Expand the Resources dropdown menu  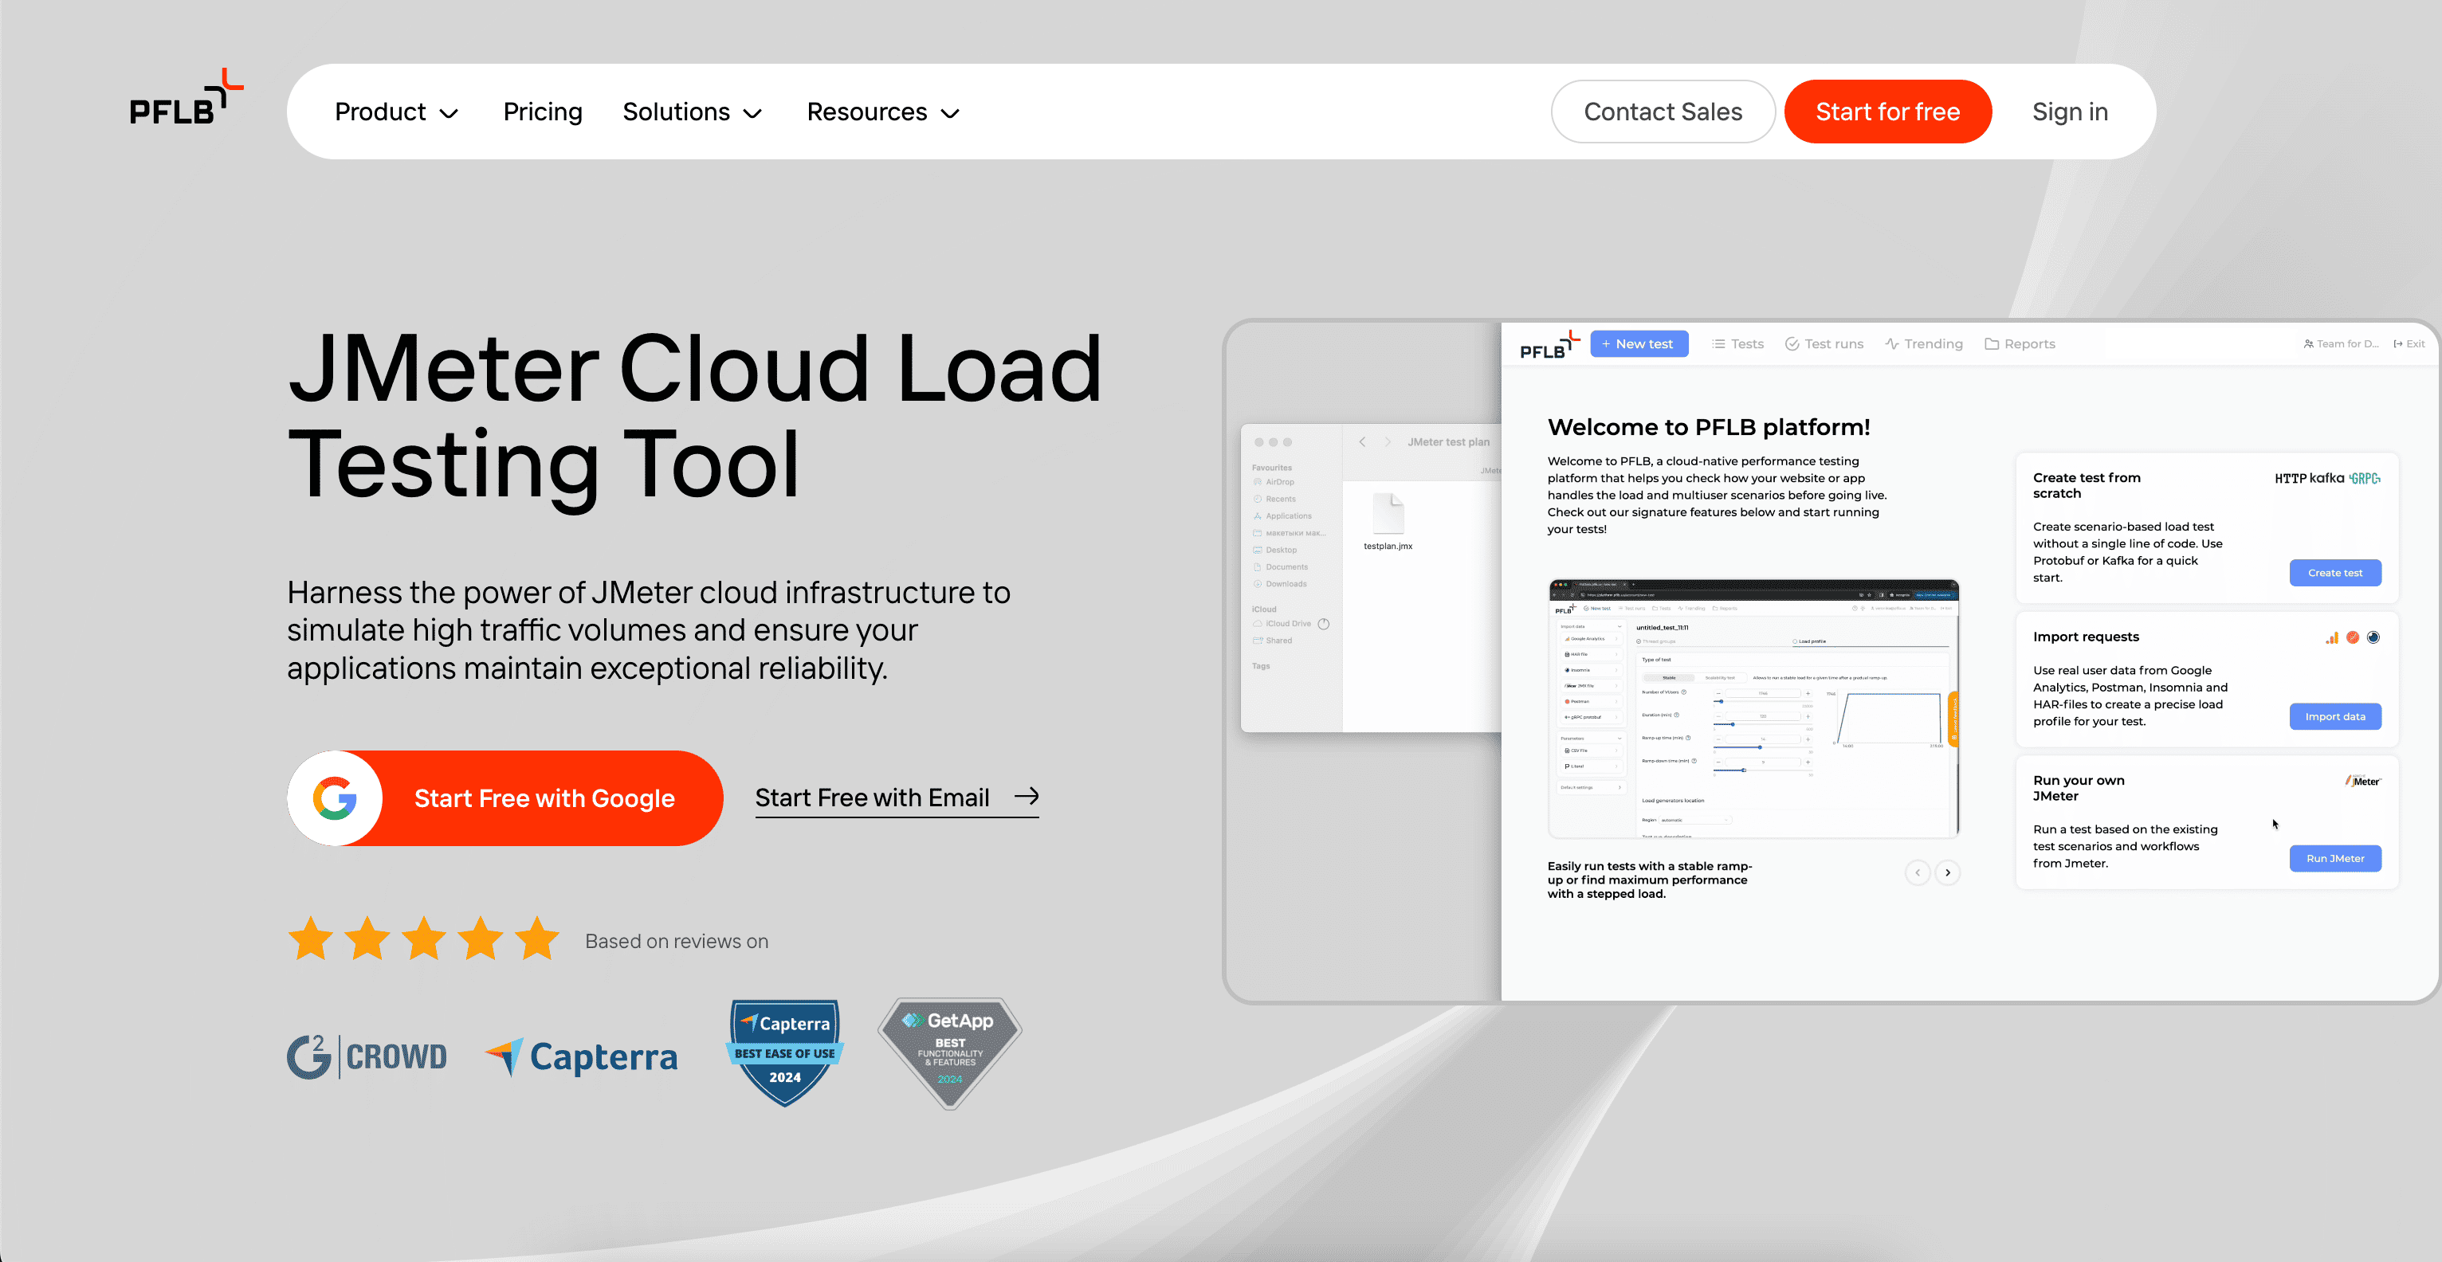point(884,112)
